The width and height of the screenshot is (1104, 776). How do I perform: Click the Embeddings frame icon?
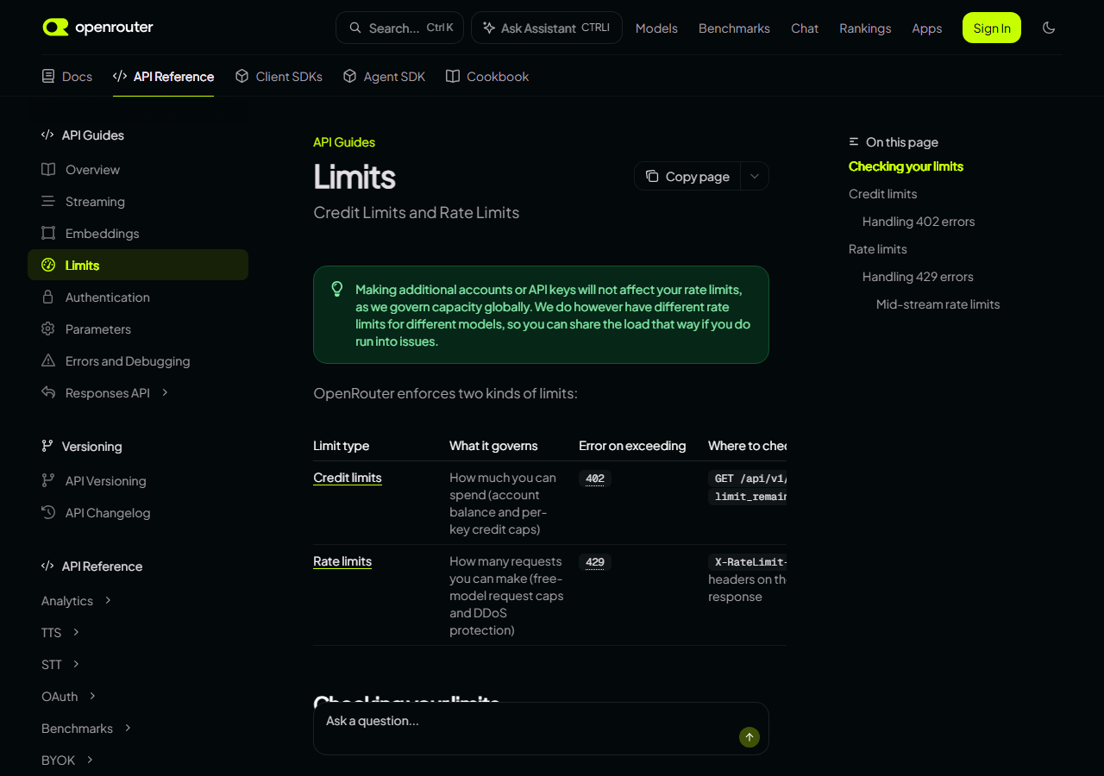pos(48,234)
